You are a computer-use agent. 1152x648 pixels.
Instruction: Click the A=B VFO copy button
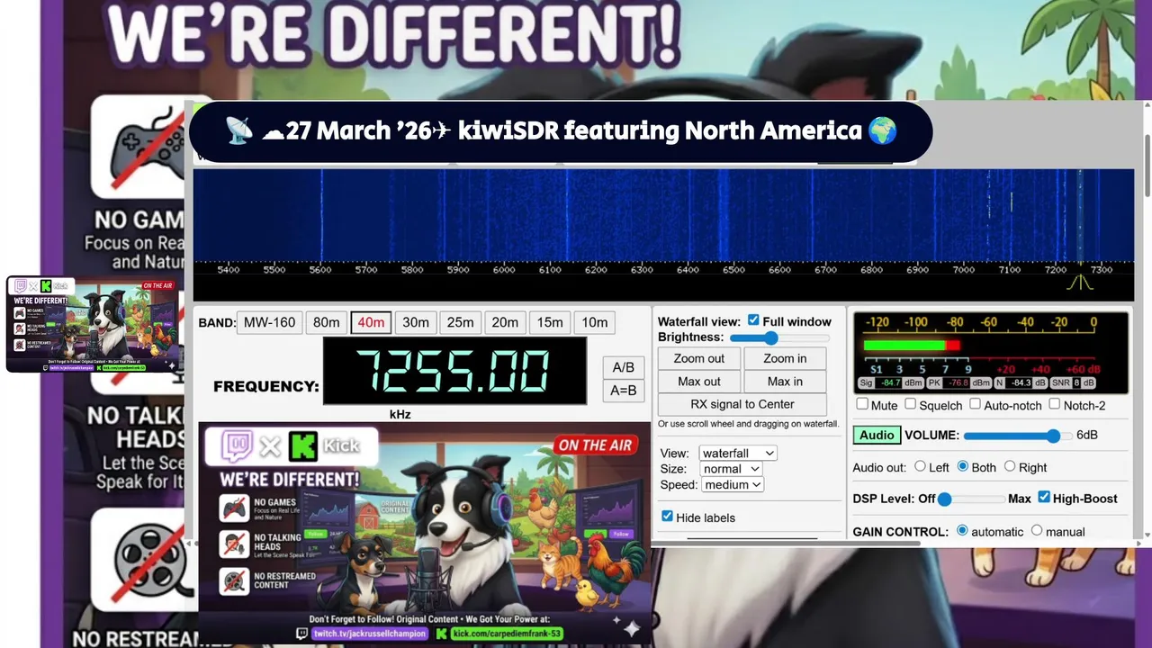click(x=623, y=391)
